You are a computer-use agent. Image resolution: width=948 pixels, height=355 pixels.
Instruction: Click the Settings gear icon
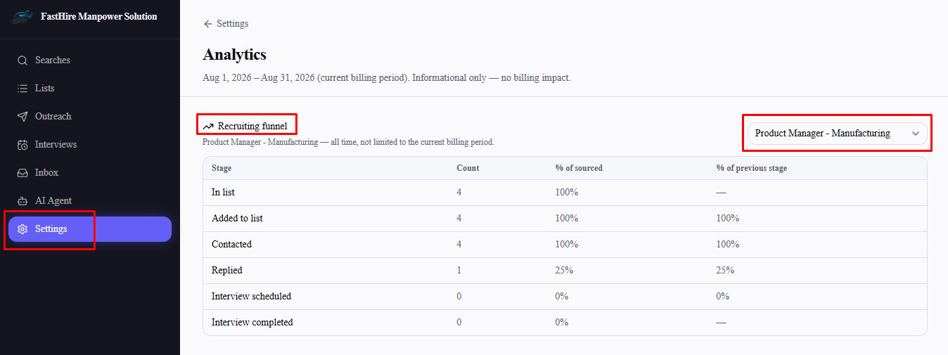[23, 229]
